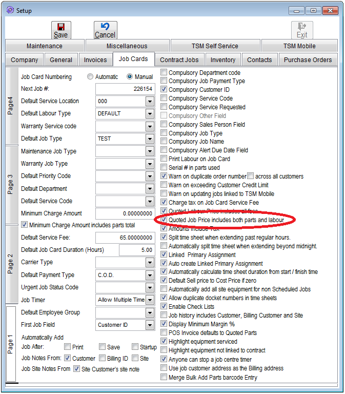Click the Default Service Fee field

point(125,238)
